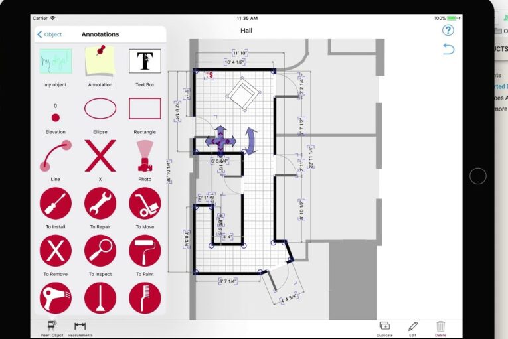Click the 8' 8 3/4" vertical dimension

point(187,239)
